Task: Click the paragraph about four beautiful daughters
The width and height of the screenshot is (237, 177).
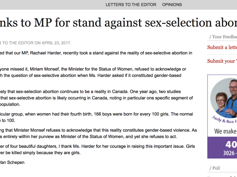Action: [x=98, y=149]
